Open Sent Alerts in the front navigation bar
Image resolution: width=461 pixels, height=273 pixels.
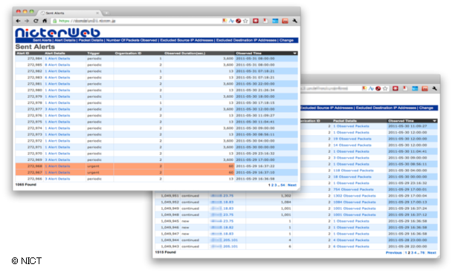click(x=42, y=40)
